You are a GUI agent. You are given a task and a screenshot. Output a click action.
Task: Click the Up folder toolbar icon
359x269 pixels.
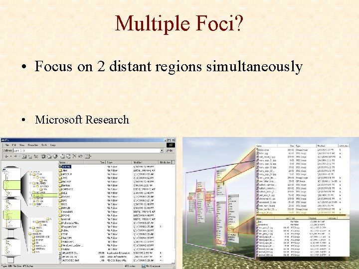[x=24, y=156]
